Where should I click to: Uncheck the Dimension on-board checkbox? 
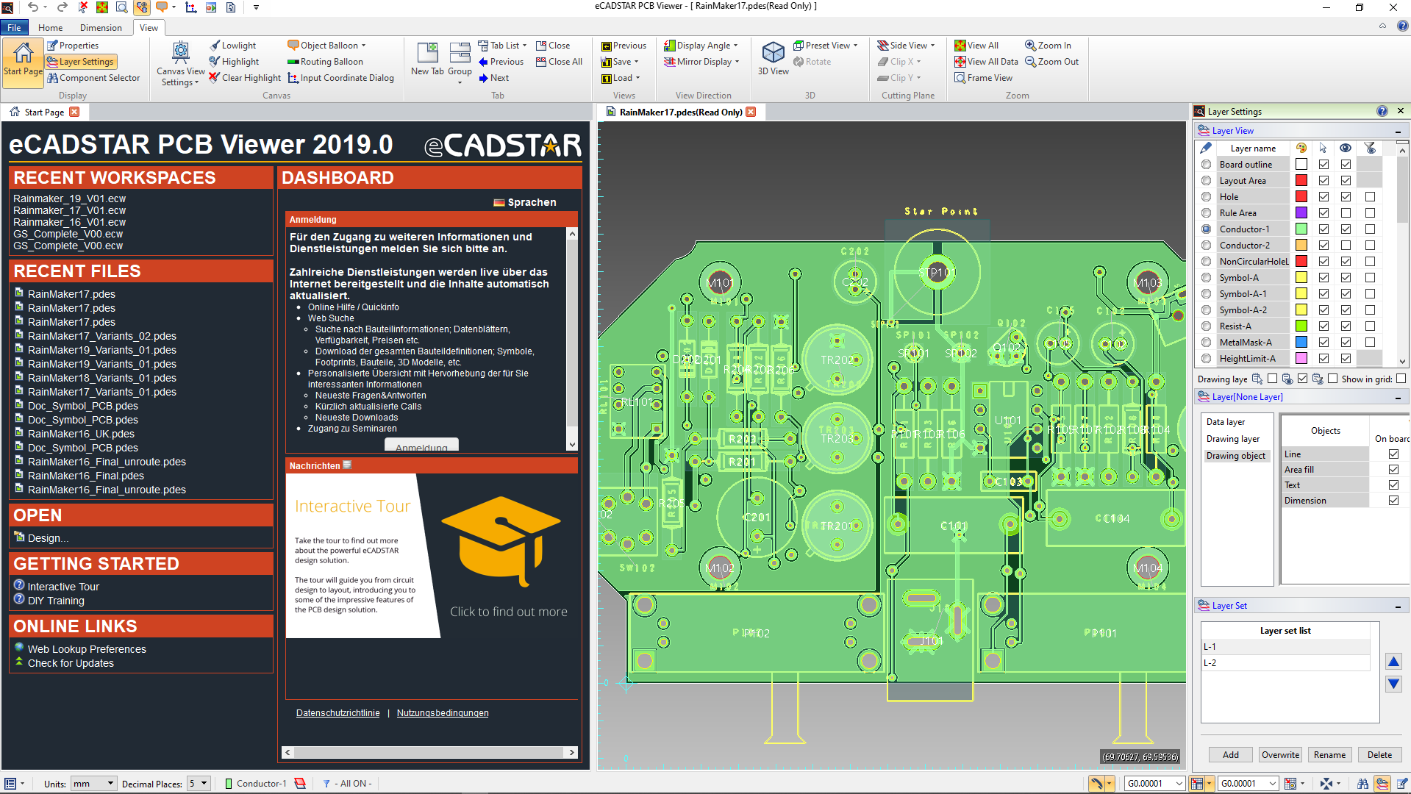click(1393, 501)
